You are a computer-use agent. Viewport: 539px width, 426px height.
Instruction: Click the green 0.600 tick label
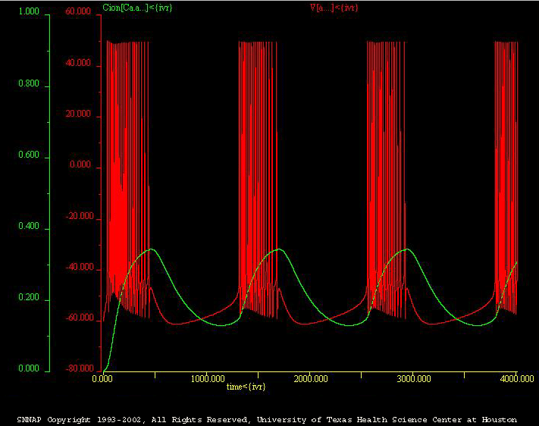[29, 157]
